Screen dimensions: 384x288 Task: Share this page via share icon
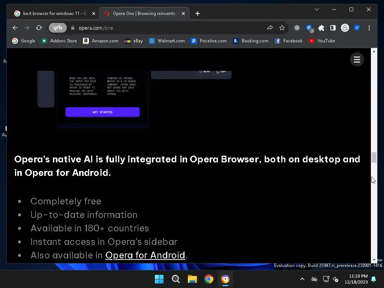click(x=270, y=28)
